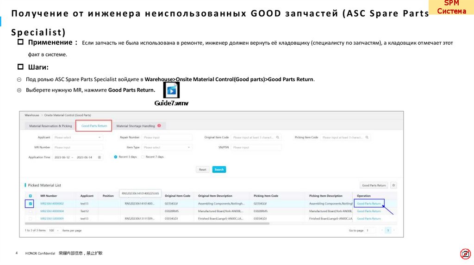Click the Applicant column header
This screenshot has width=474, height=265.
coord(87,196)
